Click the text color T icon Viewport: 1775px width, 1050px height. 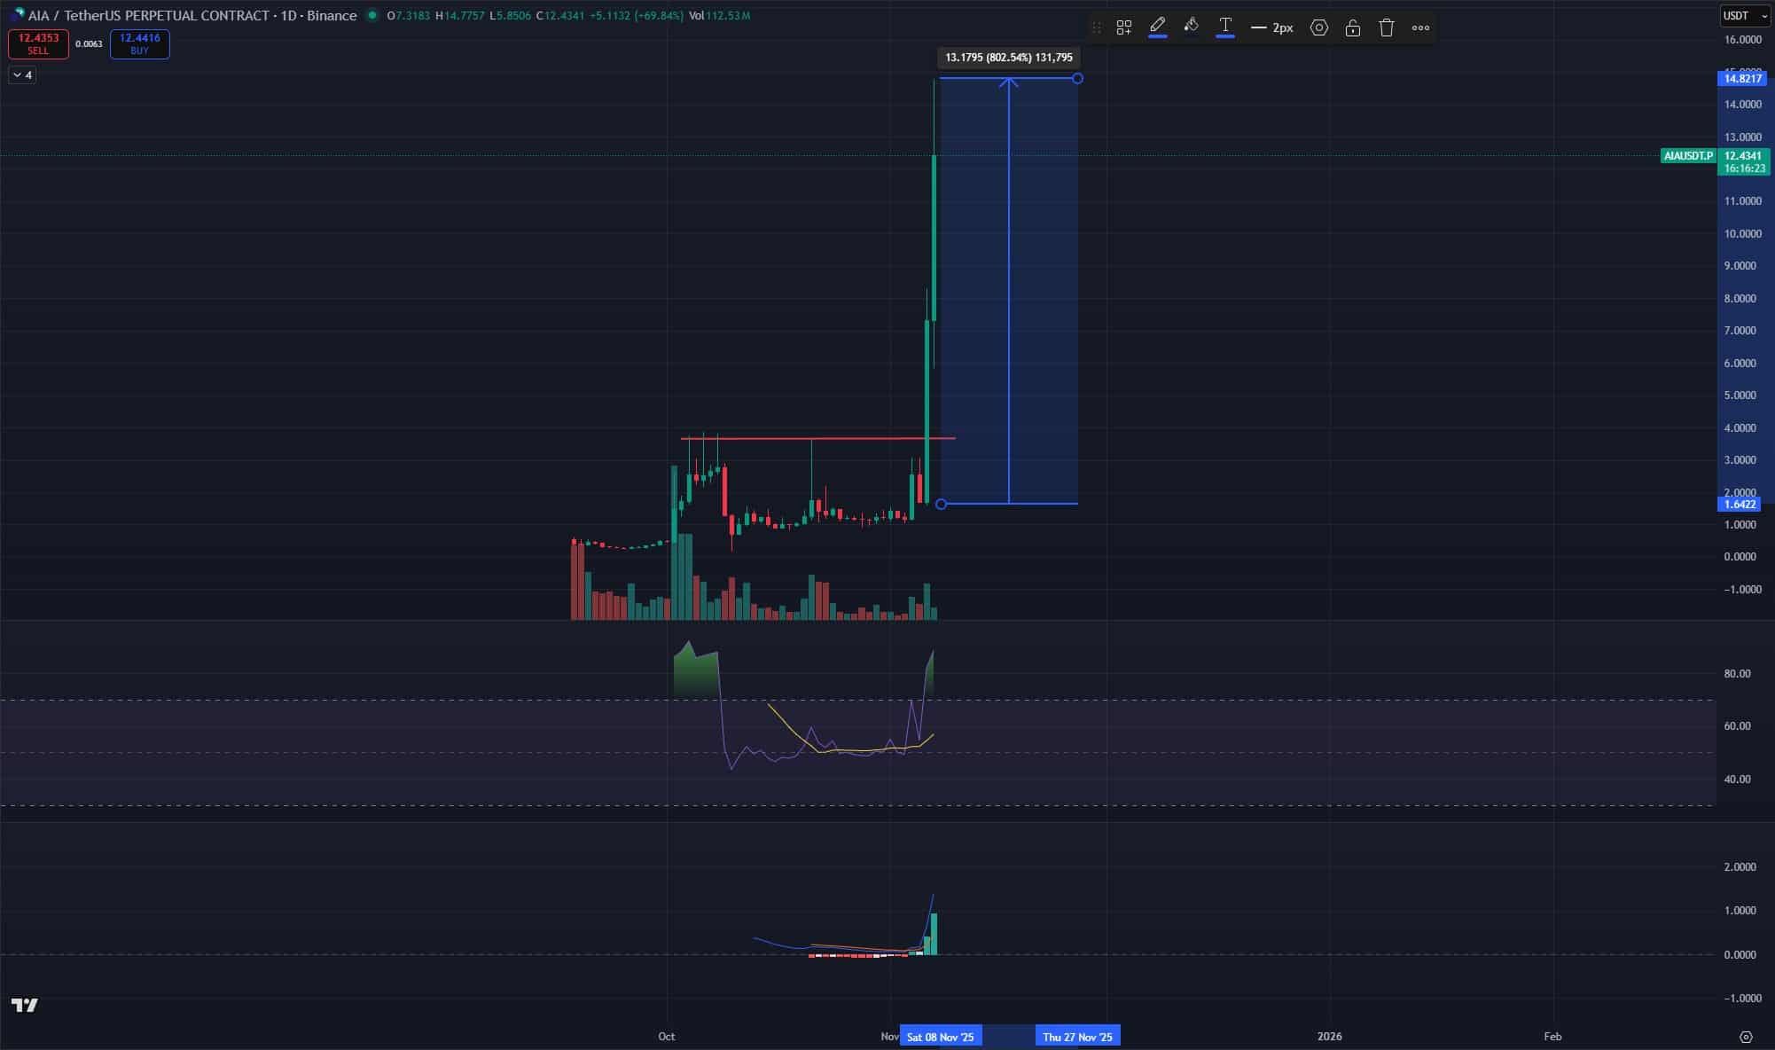pos(1224,27)
